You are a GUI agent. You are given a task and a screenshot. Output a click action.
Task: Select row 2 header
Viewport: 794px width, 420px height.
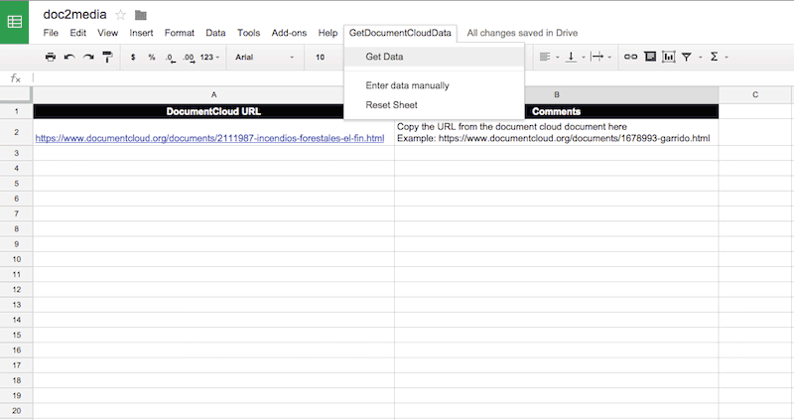point(16,132)
